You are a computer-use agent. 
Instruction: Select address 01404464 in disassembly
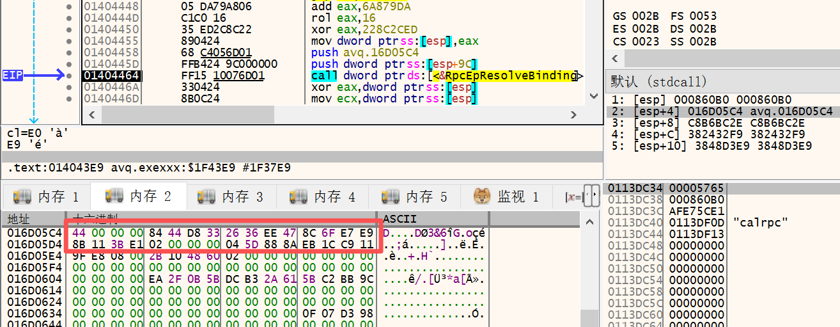[x=111, y=76]
